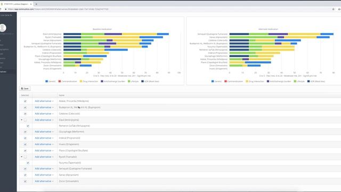Toggle Contraindication legend in Alternate chart
This screenshot has height=192, width=341.
(x=233, y=82)
